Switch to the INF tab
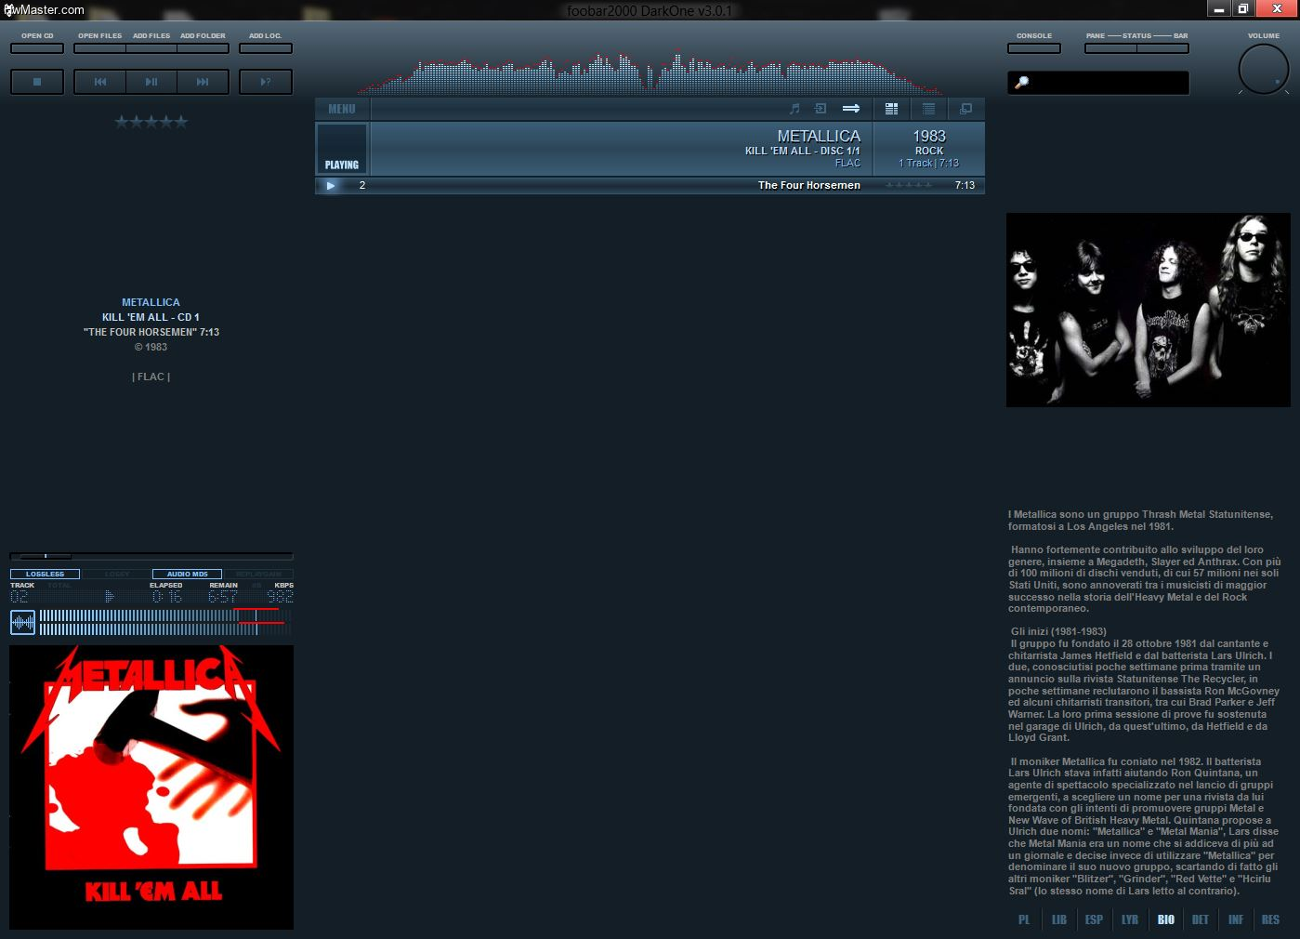The height and width of the screenshot is (939, 1300). point(1236,919)
